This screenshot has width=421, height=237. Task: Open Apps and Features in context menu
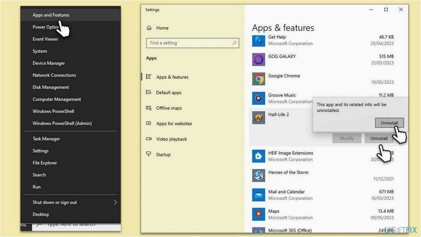(x=51, y=15)
